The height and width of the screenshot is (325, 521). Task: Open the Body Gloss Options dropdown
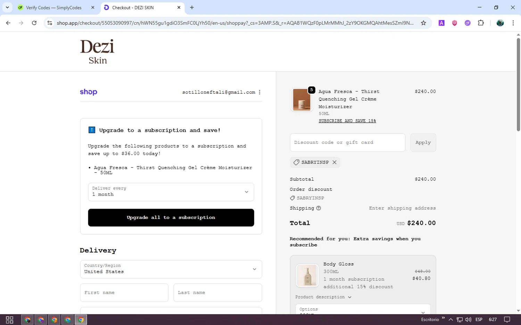click(x=363, y=309)
